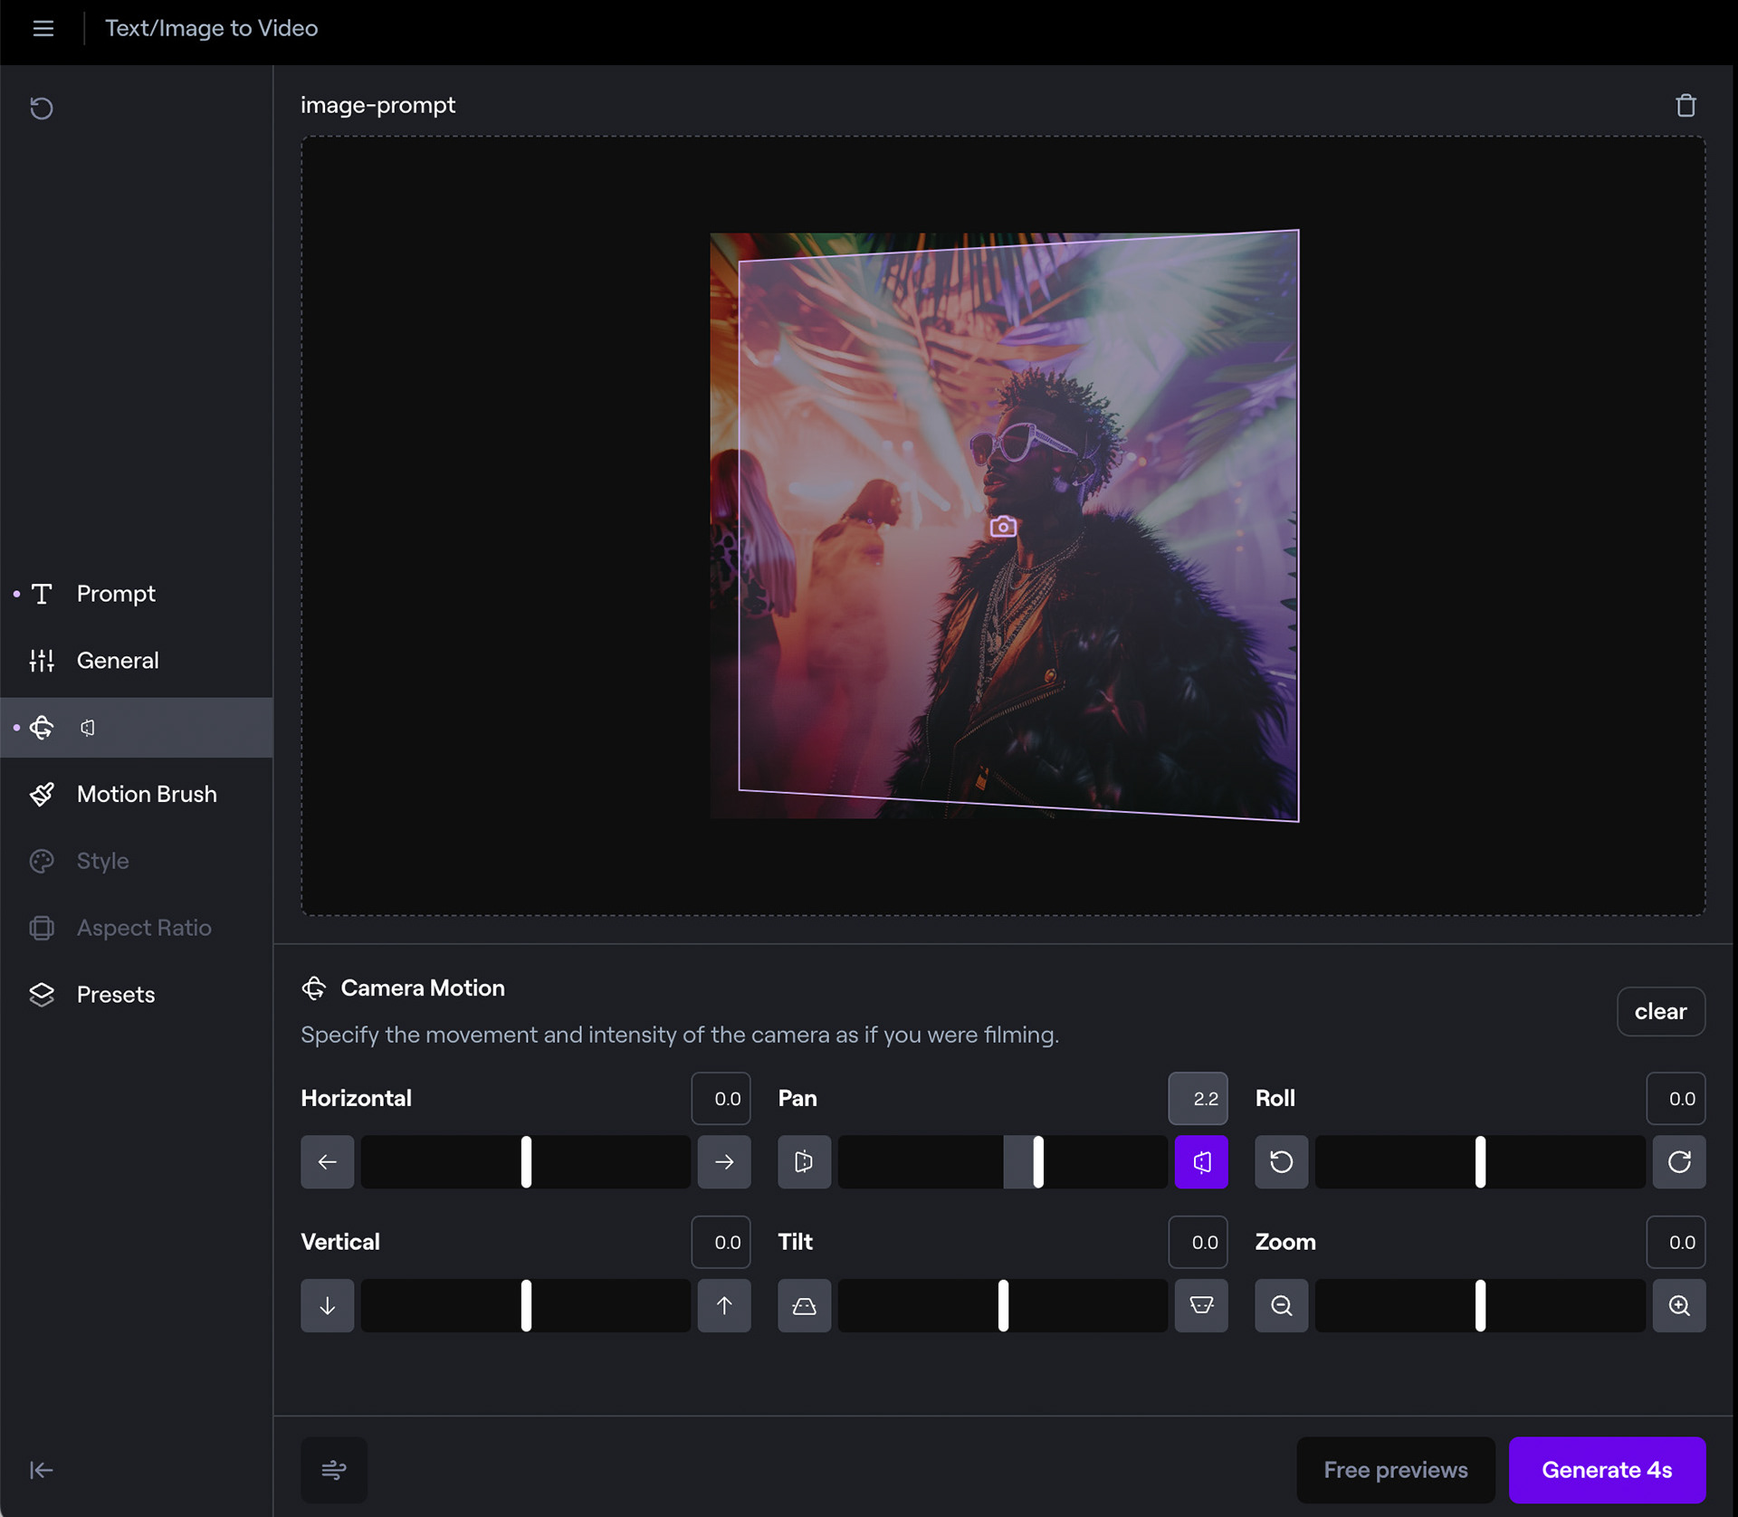Delete the image prompt with the trash icon
The height and width of the screenshot is (1517, 1738).
pyautogui.click(x=1685, y=105)
